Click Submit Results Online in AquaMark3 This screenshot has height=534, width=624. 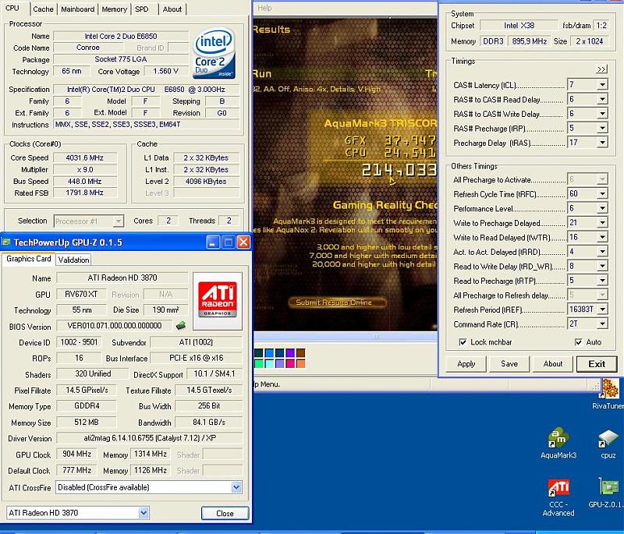337,302
